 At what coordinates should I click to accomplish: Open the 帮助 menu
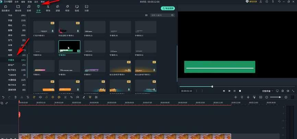pos(43,2)
